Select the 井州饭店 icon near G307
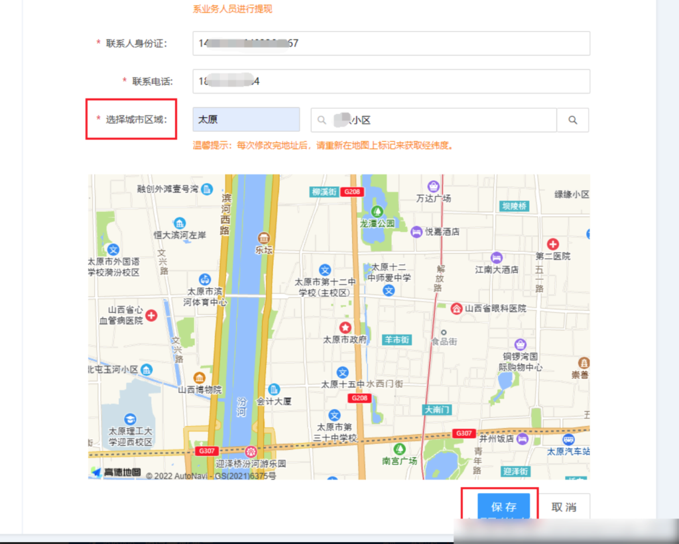This screenshot has width=679, height=544. 523,438
